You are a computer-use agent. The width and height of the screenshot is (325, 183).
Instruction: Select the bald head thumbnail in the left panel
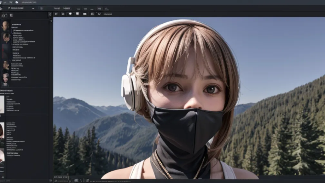(x=5, y=25)
